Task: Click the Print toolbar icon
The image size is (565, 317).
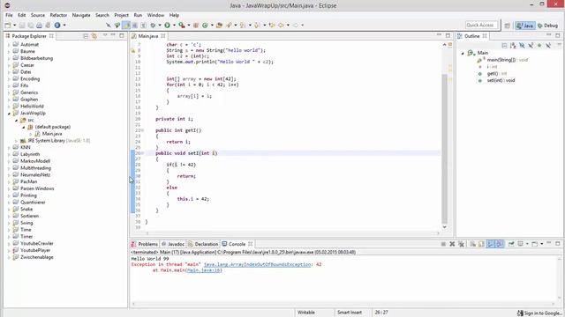Action: [39, 26]
